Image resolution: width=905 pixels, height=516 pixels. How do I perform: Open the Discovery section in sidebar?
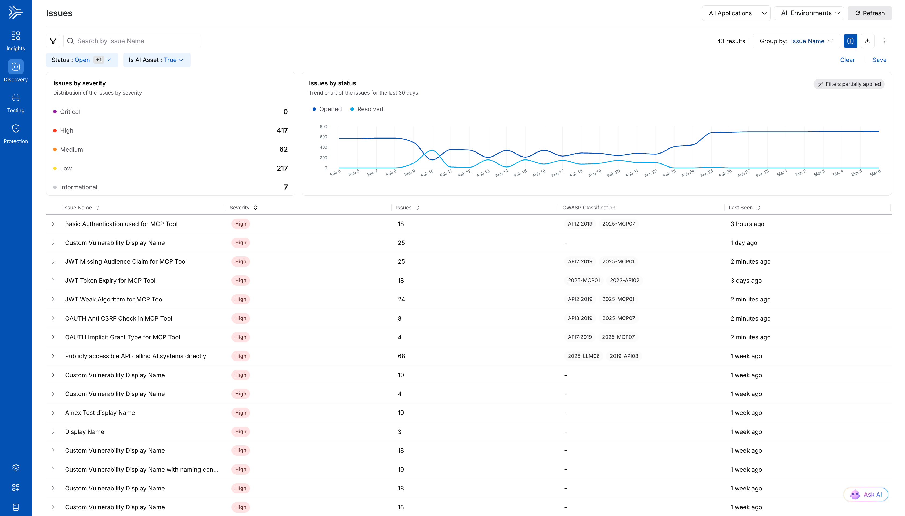16,71
